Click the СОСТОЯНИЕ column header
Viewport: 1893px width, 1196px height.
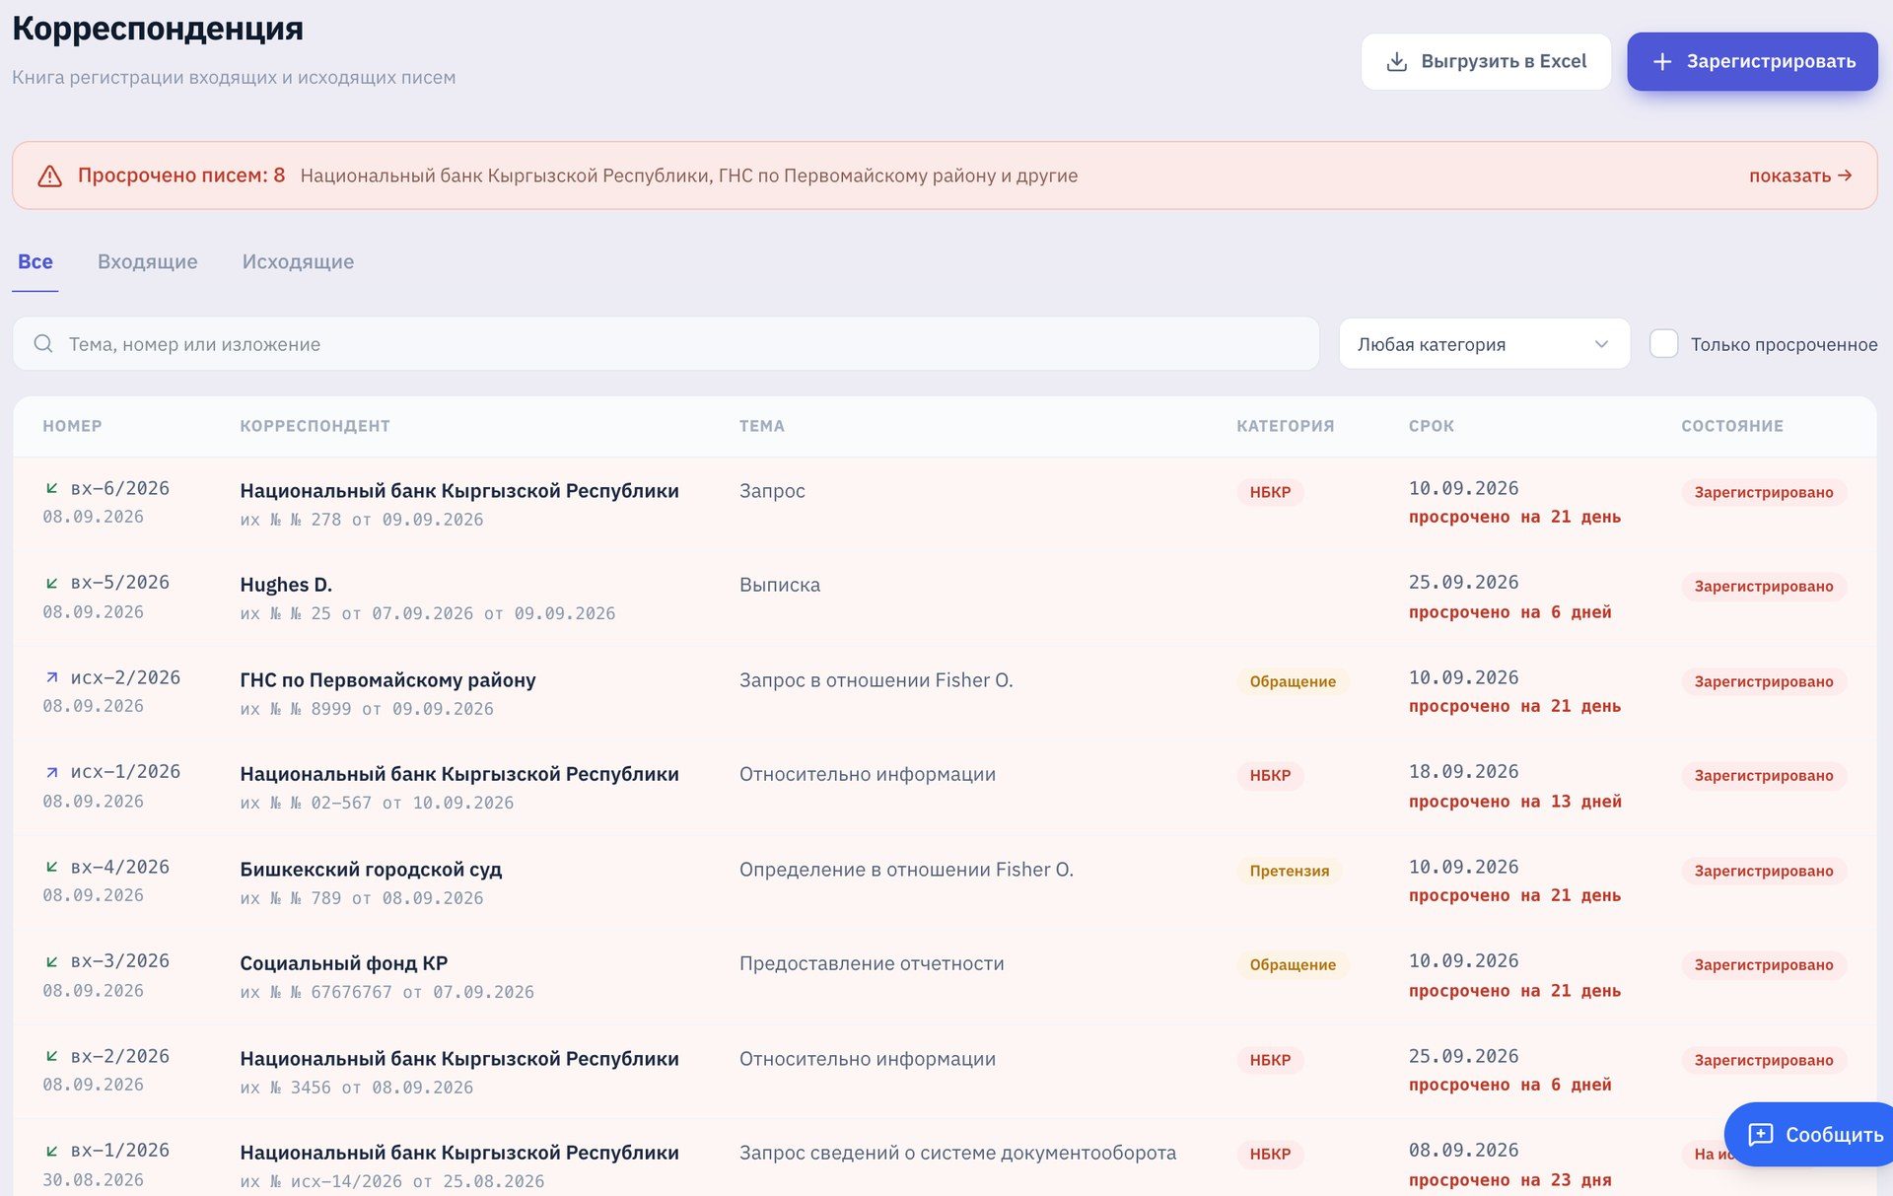(1732, 426)
